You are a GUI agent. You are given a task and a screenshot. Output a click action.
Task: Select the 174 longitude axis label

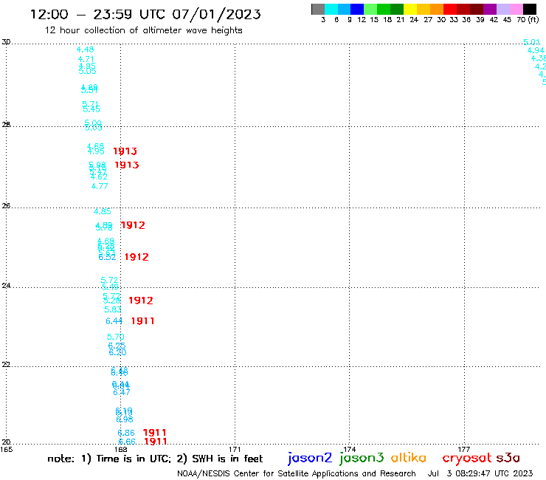pos(349,449)
